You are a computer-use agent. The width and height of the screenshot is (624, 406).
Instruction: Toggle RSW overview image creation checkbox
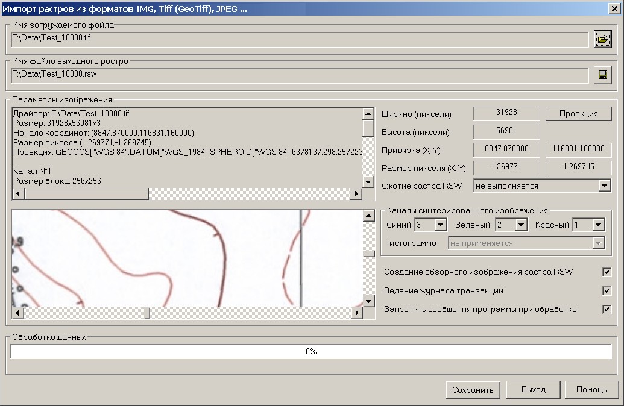pyautogui.click(x=607, y=272)
